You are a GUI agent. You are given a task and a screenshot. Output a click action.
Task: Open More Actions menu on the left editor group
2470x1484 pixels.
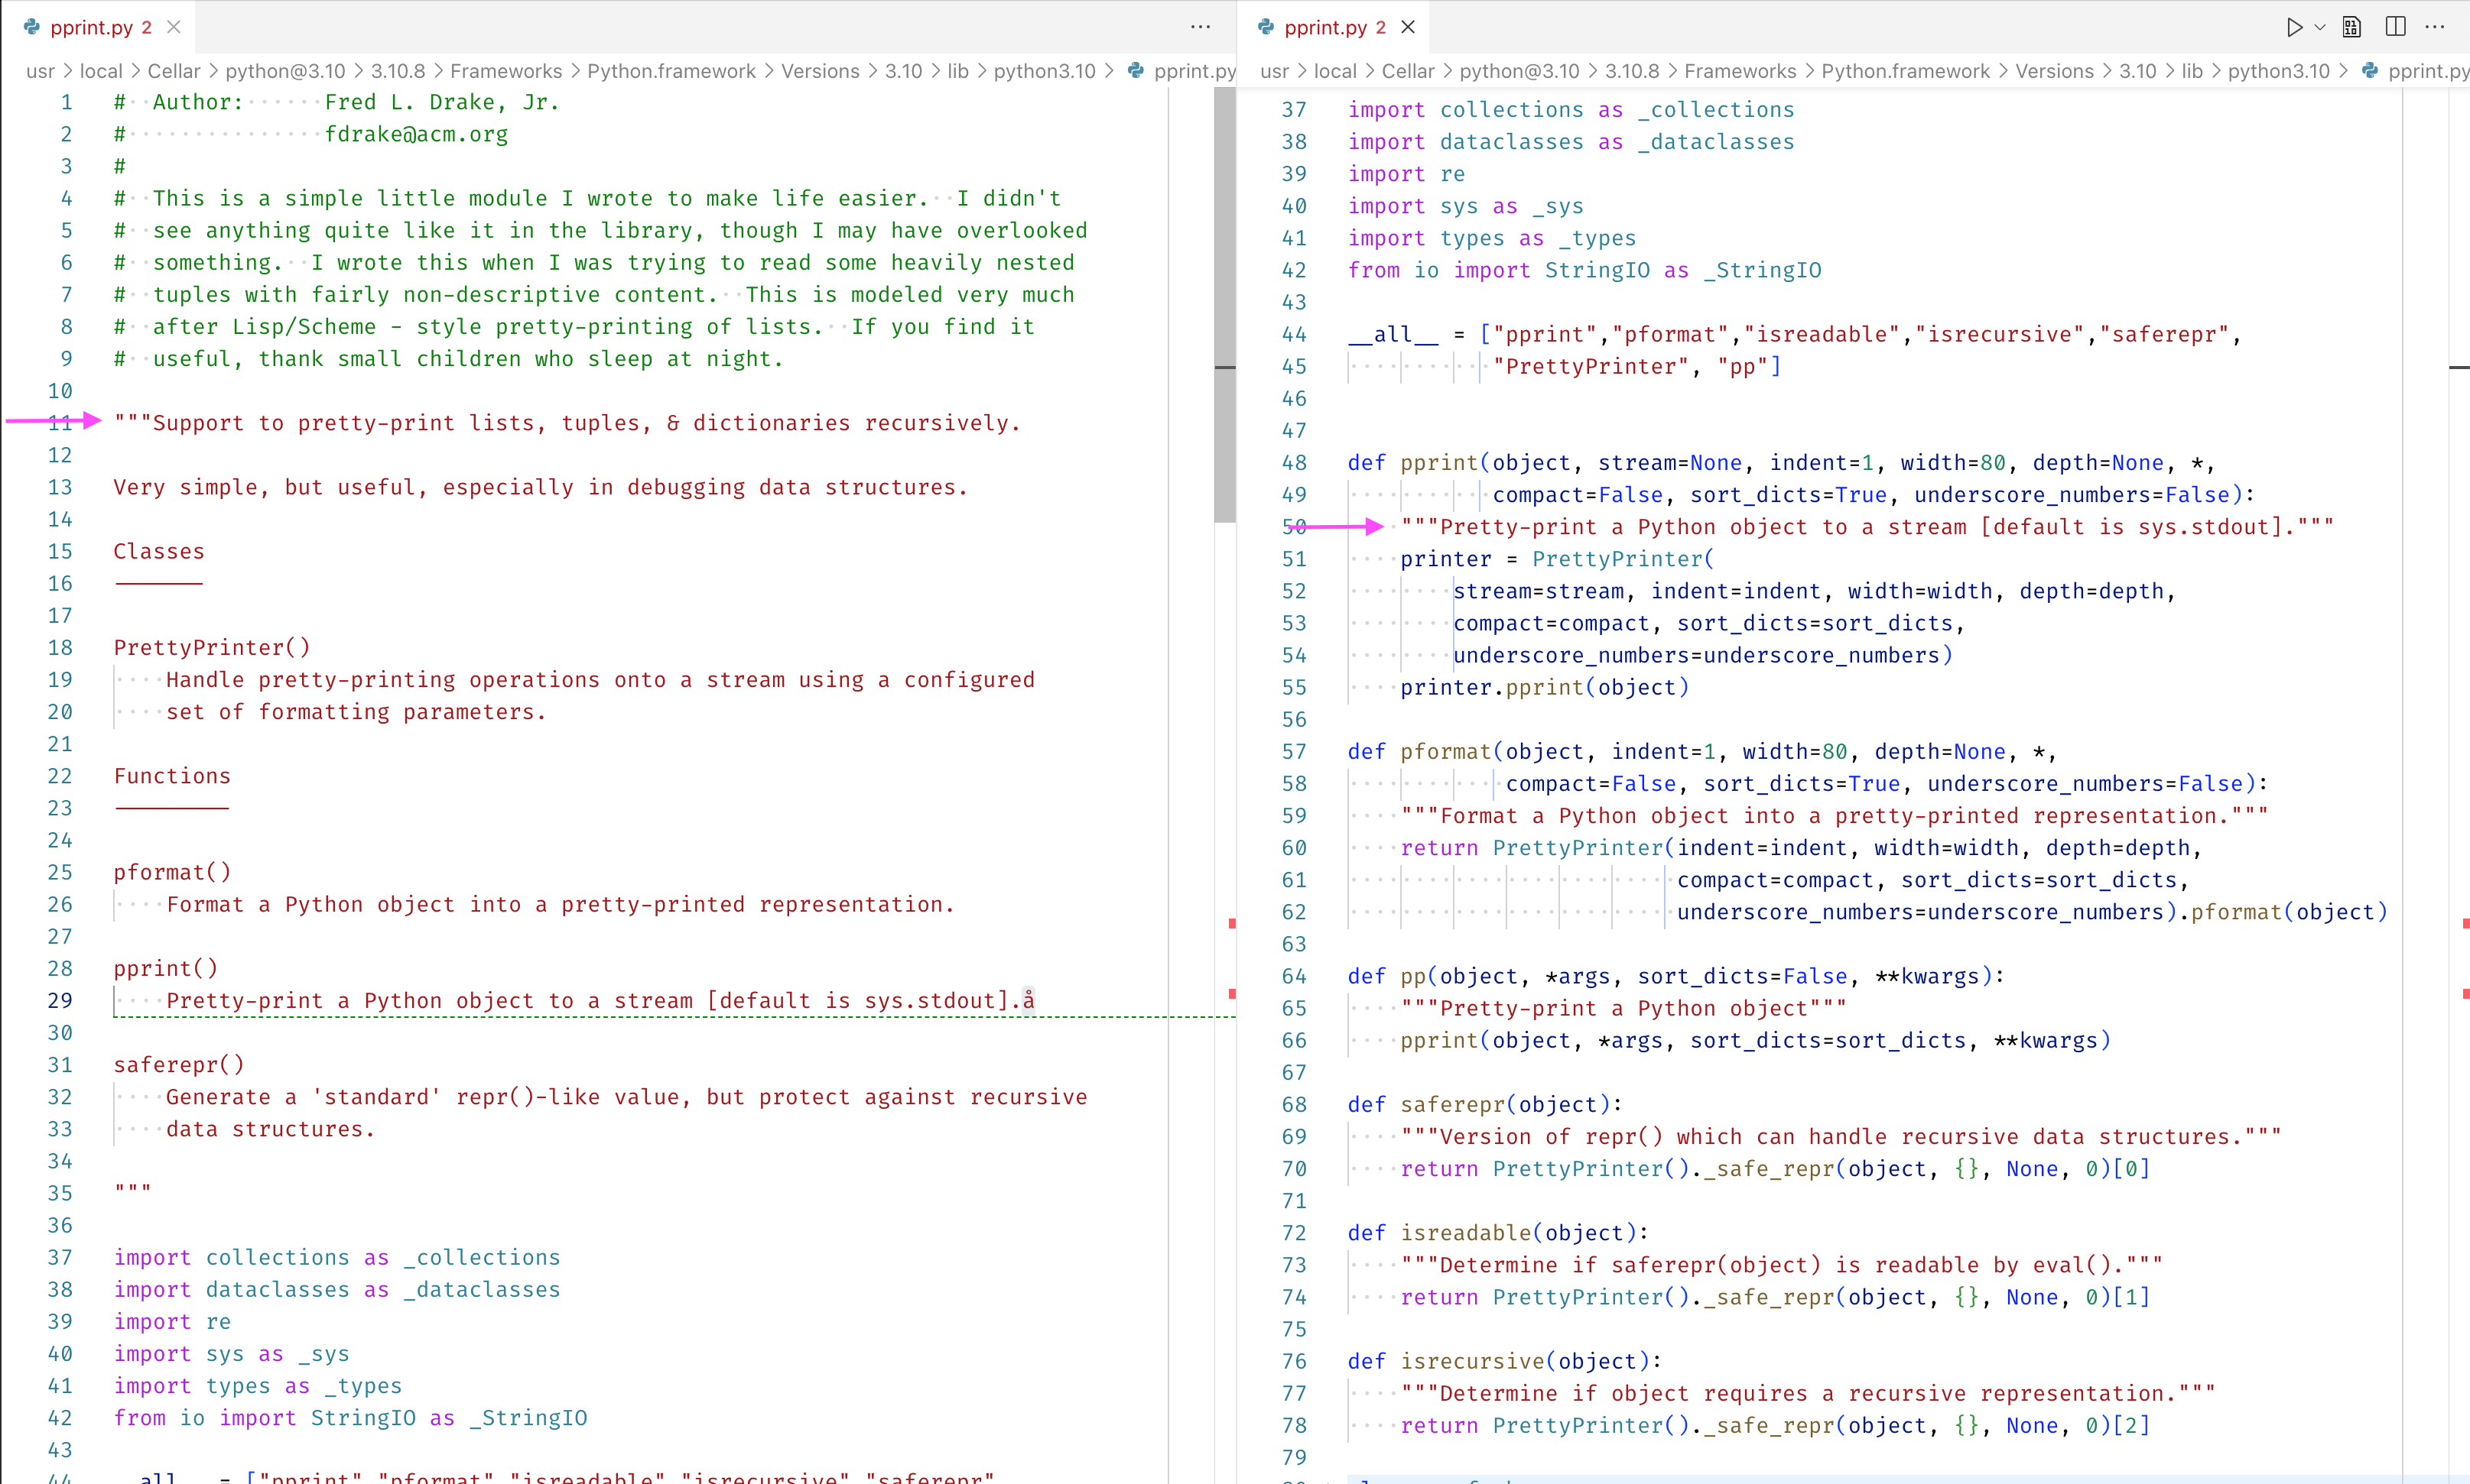click(1200, 27)
